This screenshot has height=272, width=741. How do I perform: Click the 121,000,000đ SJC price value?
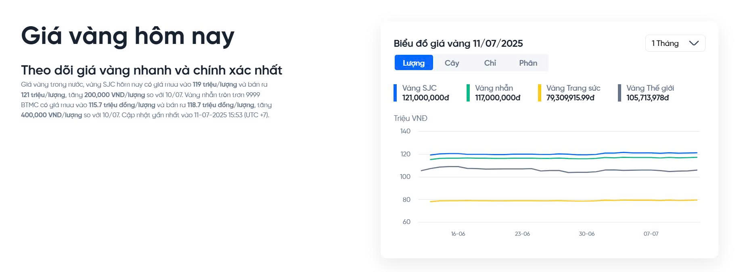point(425,98)
